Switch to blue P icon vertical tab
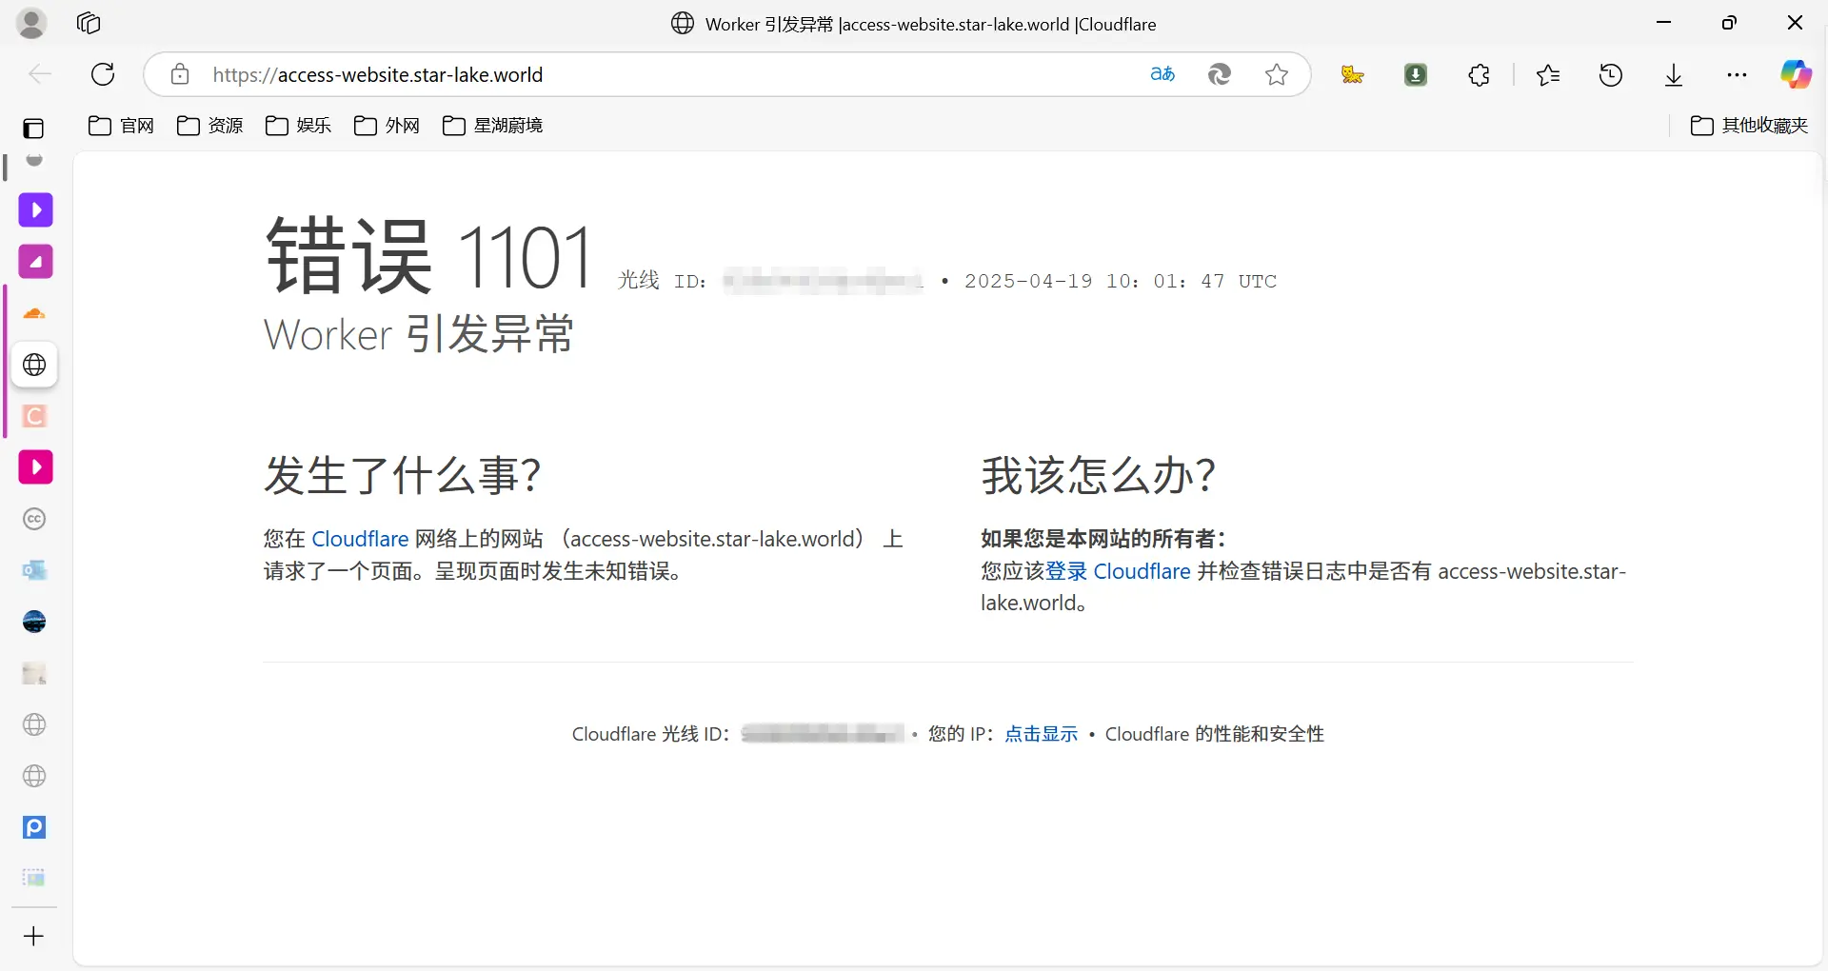This screenshot has width=1828, height=971. coord(34,827)
